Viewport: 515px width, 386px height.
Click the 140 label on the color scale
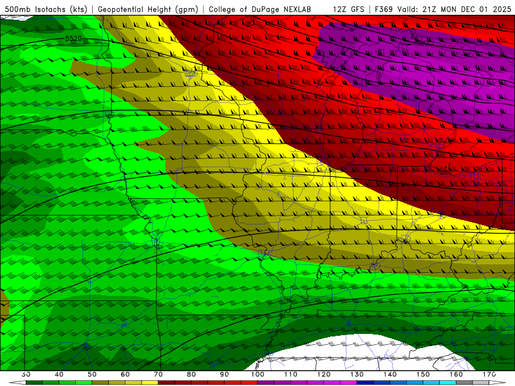[390, 374]
